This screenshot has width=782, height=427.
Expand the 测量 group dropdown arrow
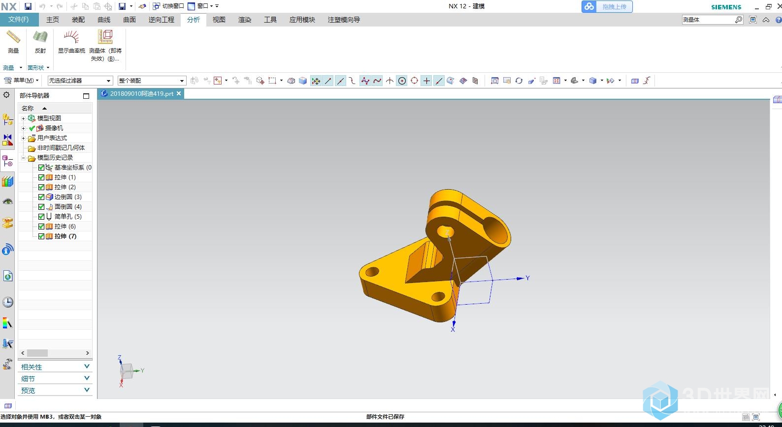point(21,68)
